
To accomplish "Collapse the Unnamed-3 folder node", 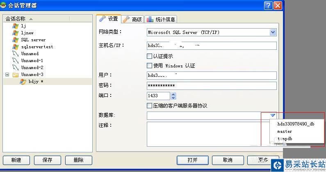I will coord(7,75).
